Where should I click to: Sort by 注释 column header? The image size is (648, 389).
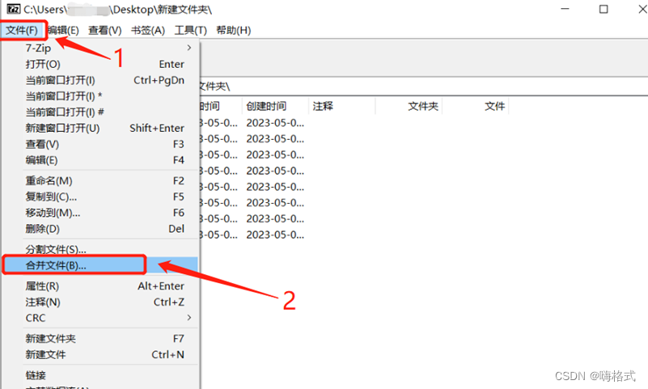point(341,106)
